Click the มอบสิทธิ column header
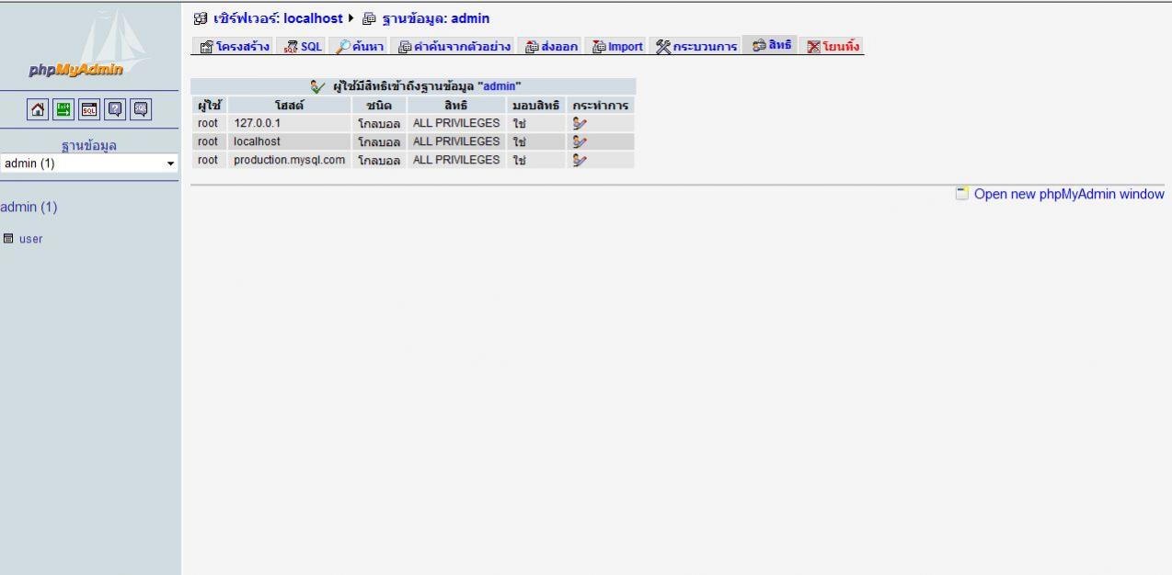Image resolution: width=1172 pixels, height=575 pixels. pos(535,106)
